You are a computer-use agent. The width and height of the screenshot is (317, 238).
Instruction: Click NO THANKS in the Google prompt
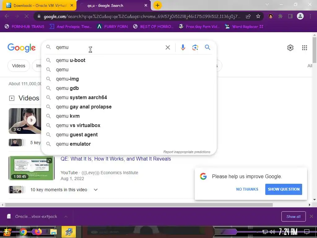247,189
